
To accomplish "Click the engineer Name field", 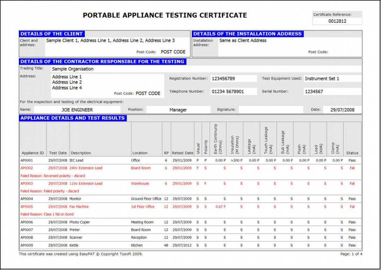I will (77, 110).
